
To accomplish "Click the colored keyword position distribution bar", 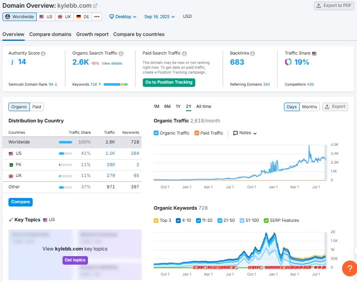I will 116,84.
